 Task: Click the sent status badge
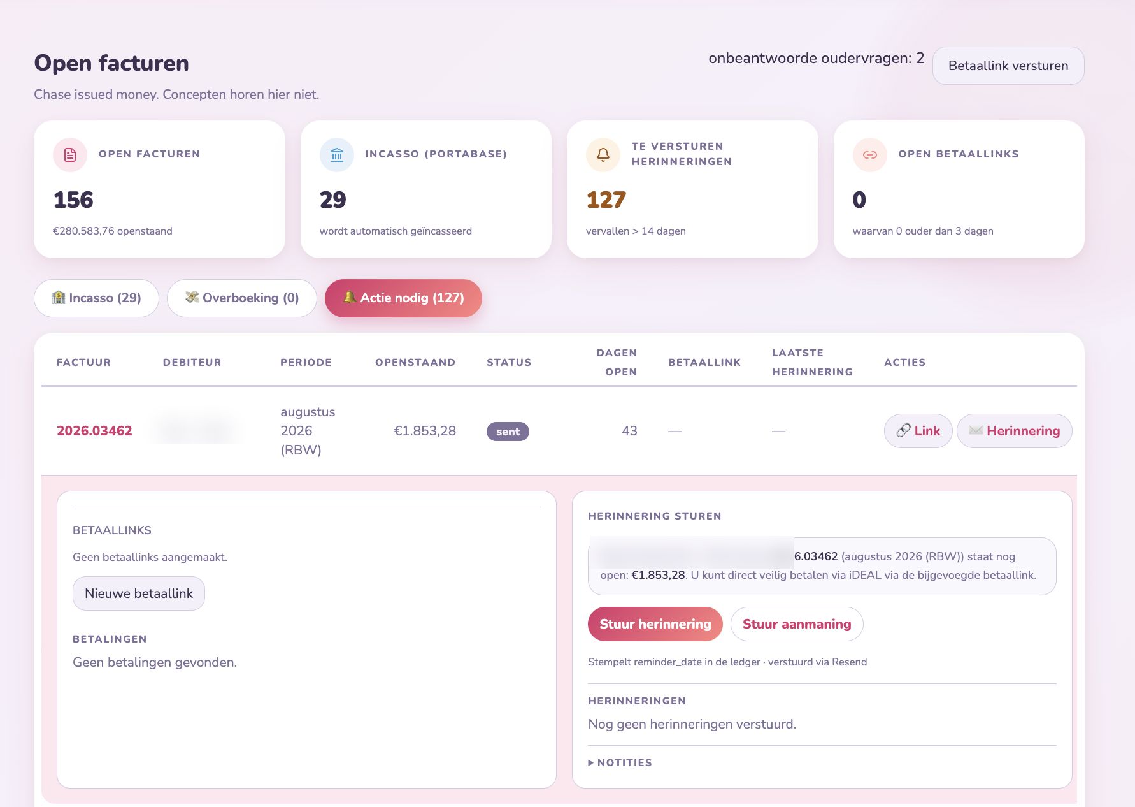[508, 432]
